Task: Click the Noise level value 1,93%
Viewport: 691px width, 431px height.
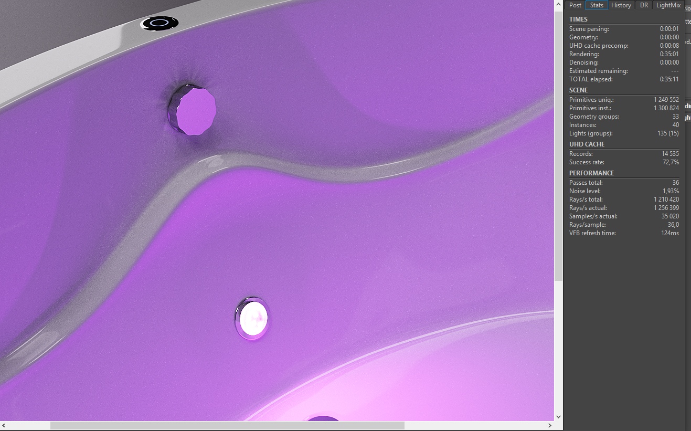Action: tap(671, 192)
